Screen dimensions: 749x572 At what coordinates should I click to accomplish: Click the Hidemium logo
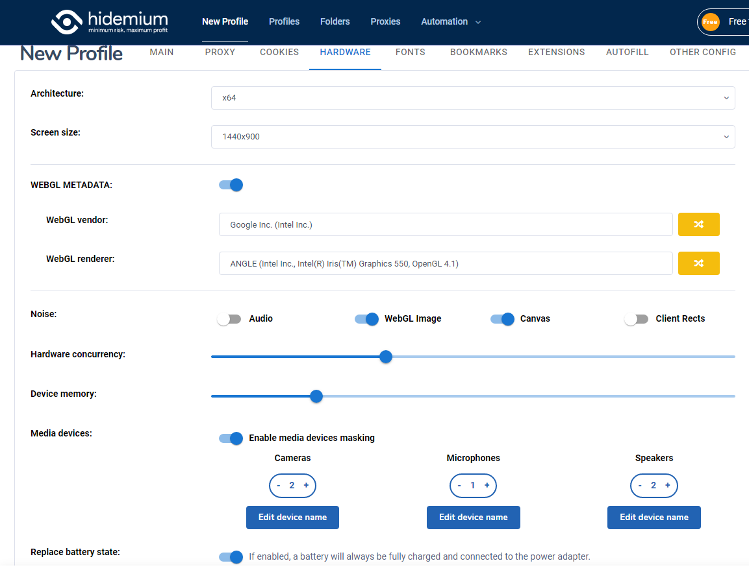(x=109, y=21)
